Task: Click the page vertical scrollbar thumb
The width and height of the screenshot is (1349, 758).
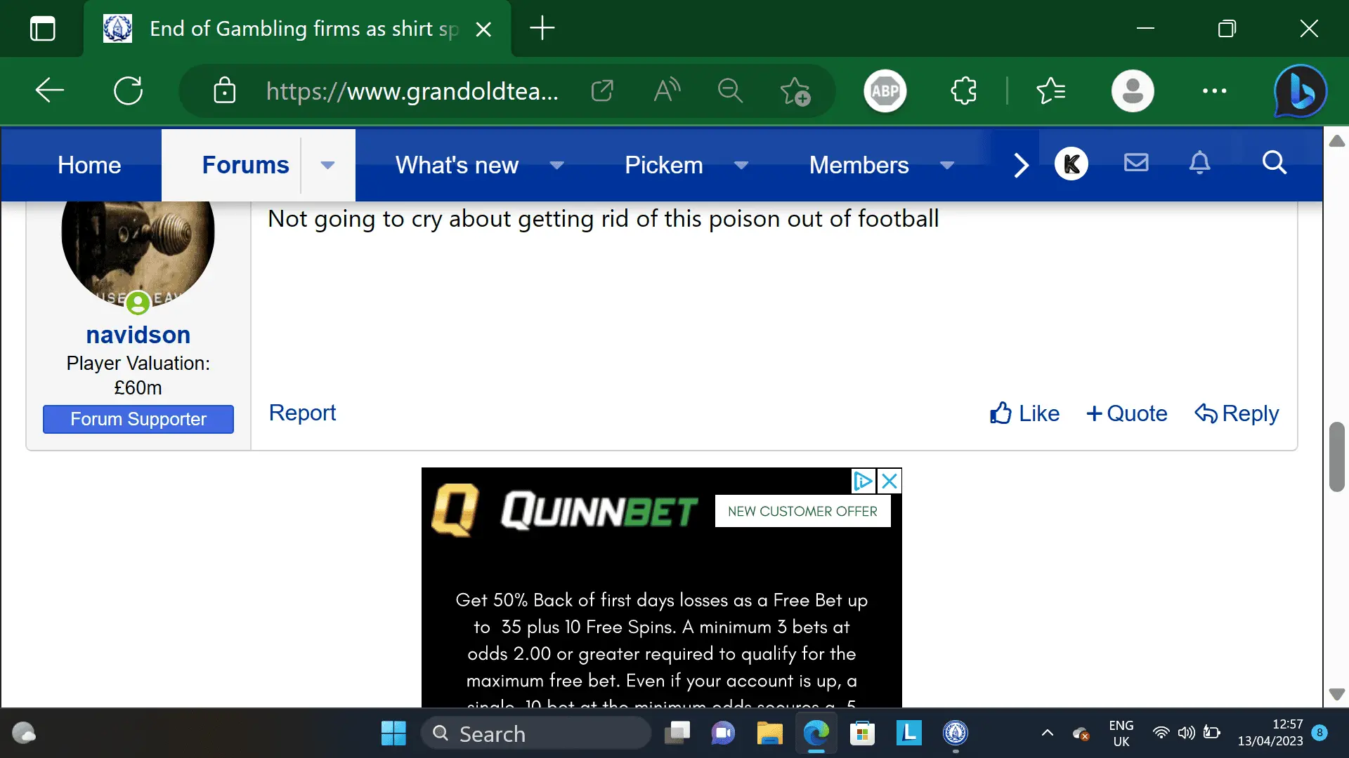Action: [x=1336, y=456]
